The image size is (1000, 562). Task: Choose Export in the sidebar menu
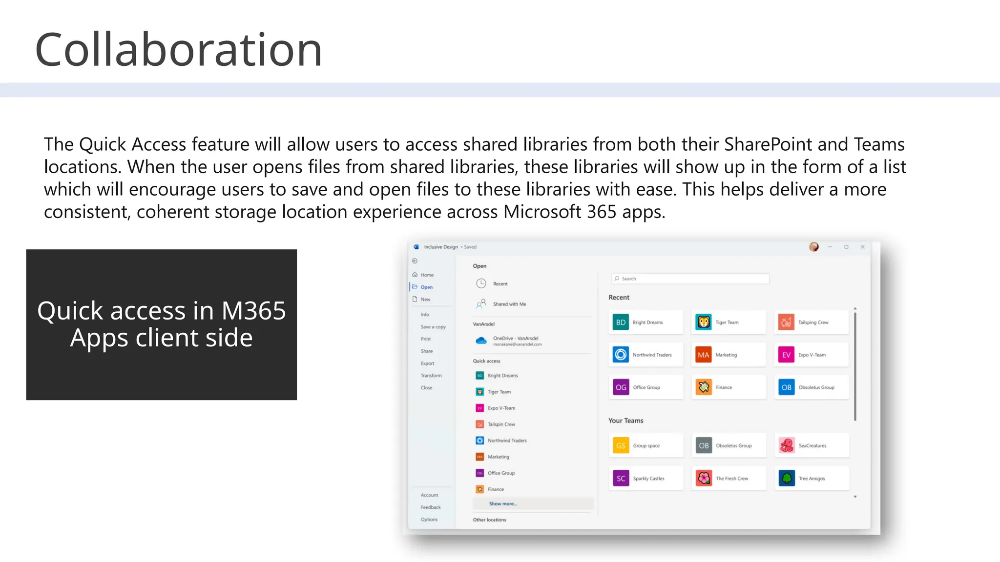click(x=427, y=363)
